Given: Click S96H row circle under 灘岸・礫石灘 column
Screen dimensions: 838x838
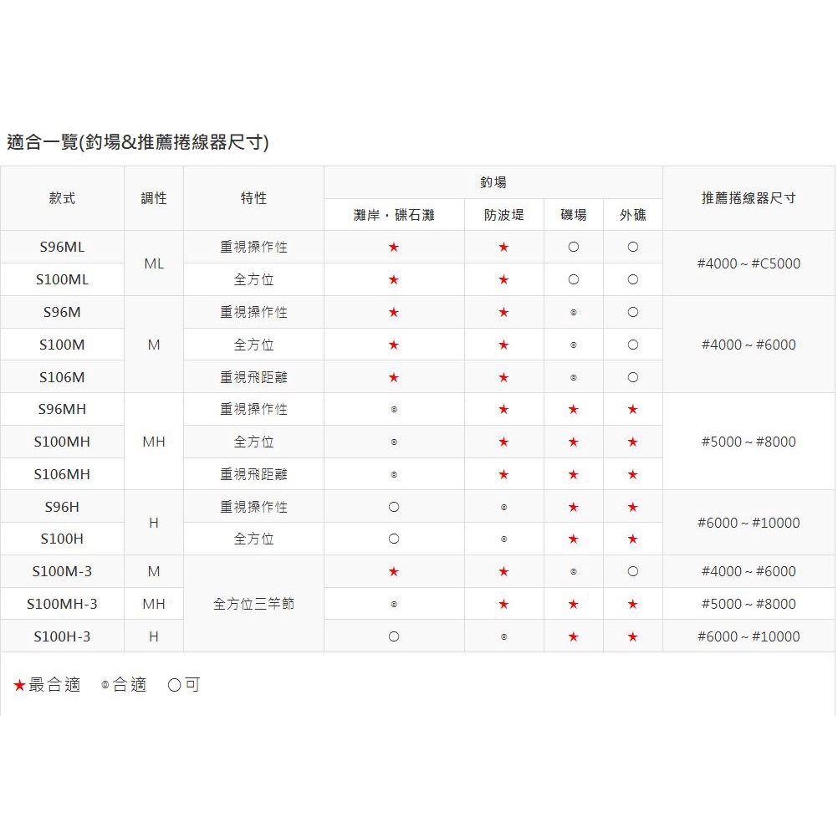Looking at the screenshot, I should [394, 508].
